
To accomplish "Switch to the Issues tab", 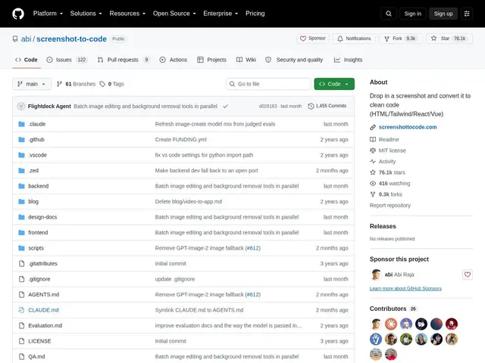I will 67,60.
